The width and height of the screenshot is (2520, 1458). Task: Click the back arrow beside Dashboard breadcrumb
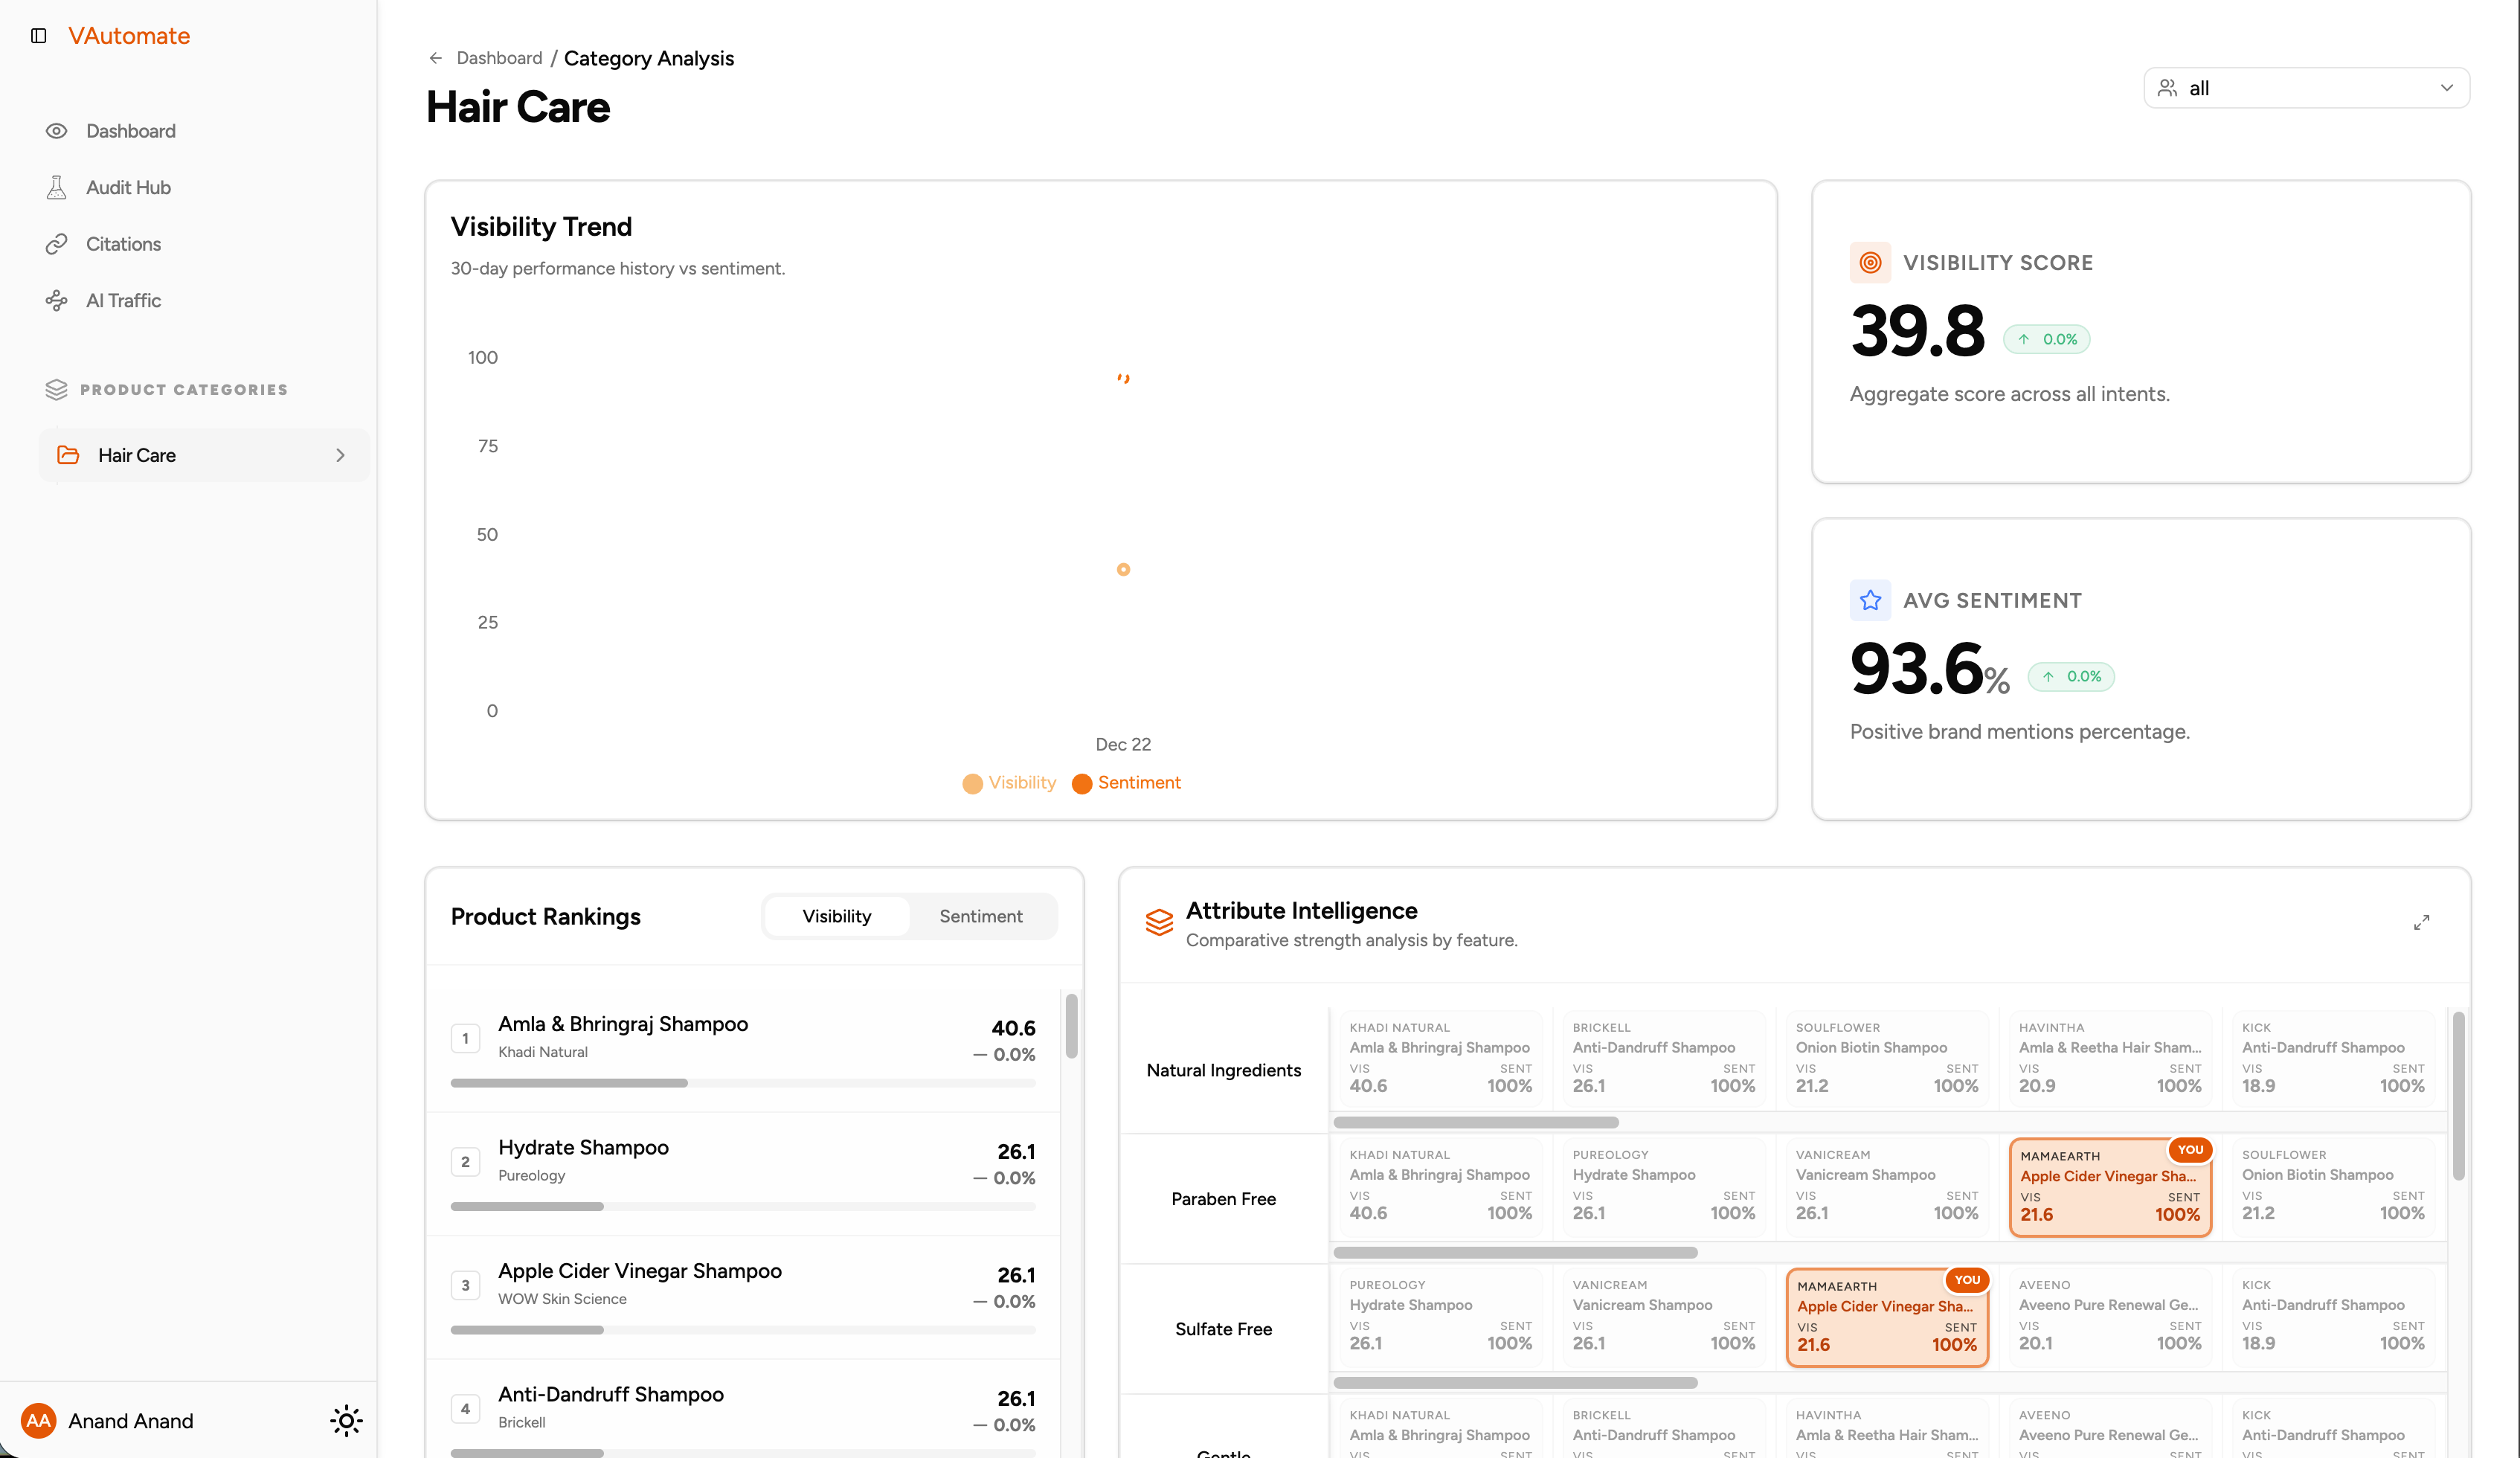click(436, 58)
